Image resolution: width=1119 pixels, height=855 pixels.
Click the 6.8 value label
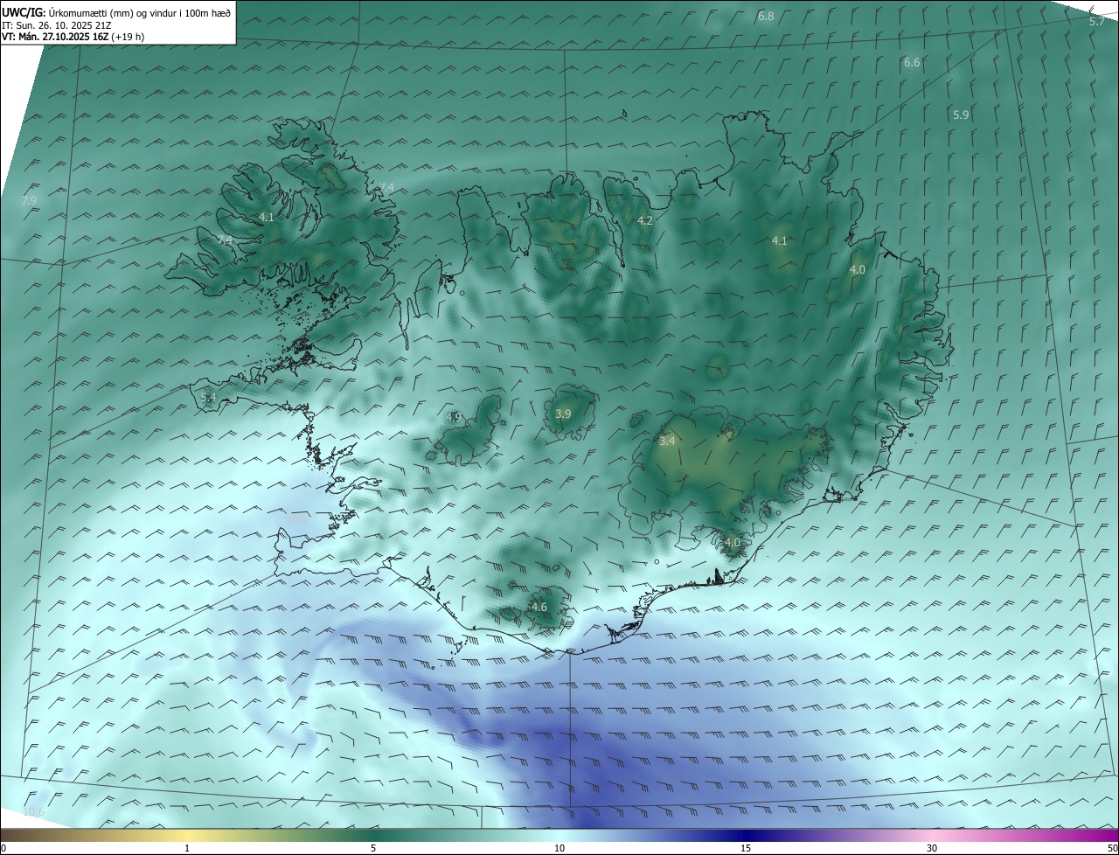point(766,17)
